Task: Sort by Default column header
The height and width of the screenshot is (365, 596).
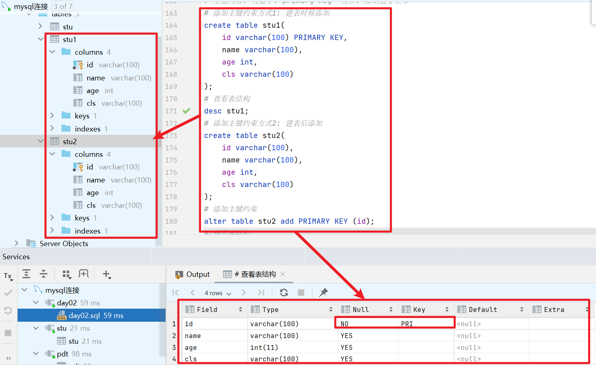Action: [491, 309]
